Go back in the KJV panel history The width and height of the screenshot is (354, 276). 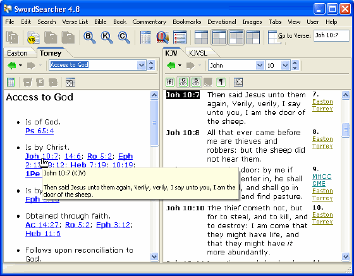pyautogui.click(x=171, y=66)
